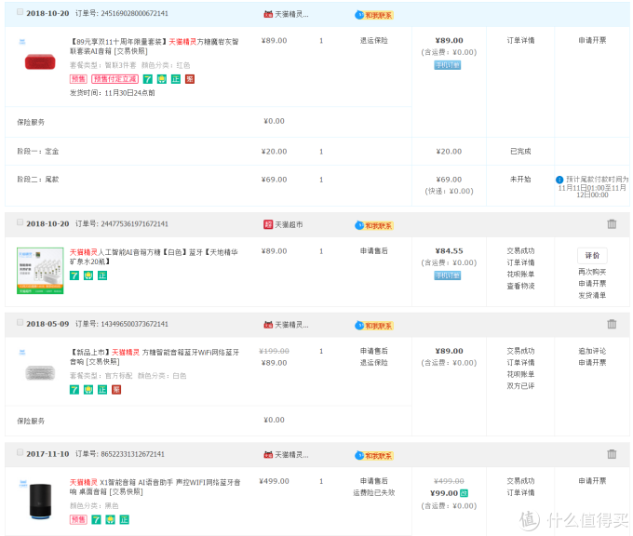633x536 pixels.
Task: Click the 预售付定立减 tag
Action: 115,79
